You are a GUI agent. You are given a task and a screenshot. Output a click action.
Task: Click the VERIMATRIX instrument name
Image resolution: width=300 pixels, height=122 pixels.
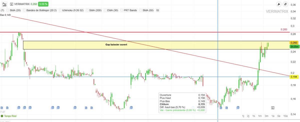pos(22,4)
